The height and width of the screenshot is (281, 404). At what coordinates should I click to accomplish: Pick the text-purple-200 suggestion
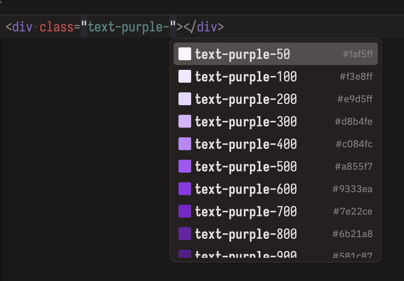(x=275, y=99)
